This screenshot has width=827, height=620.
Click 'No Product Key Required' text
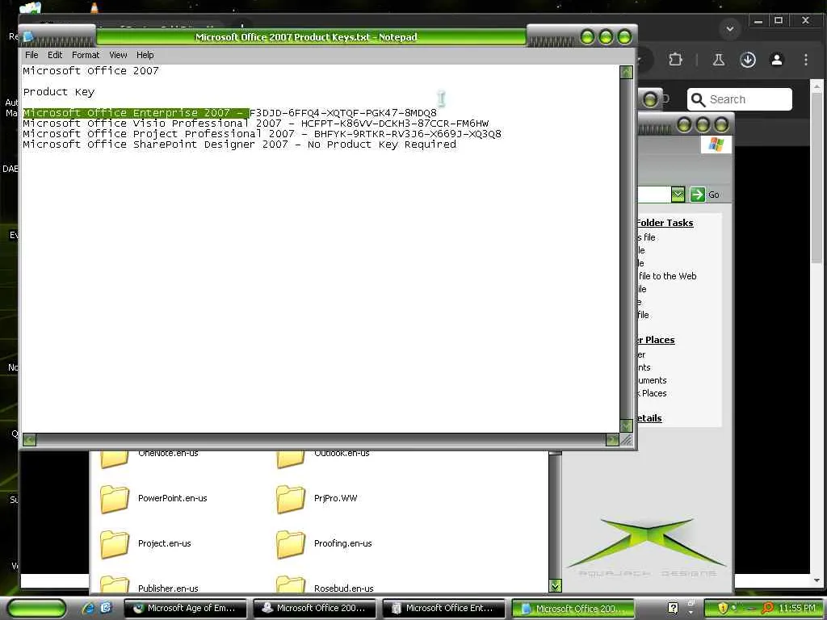(382, 145)
